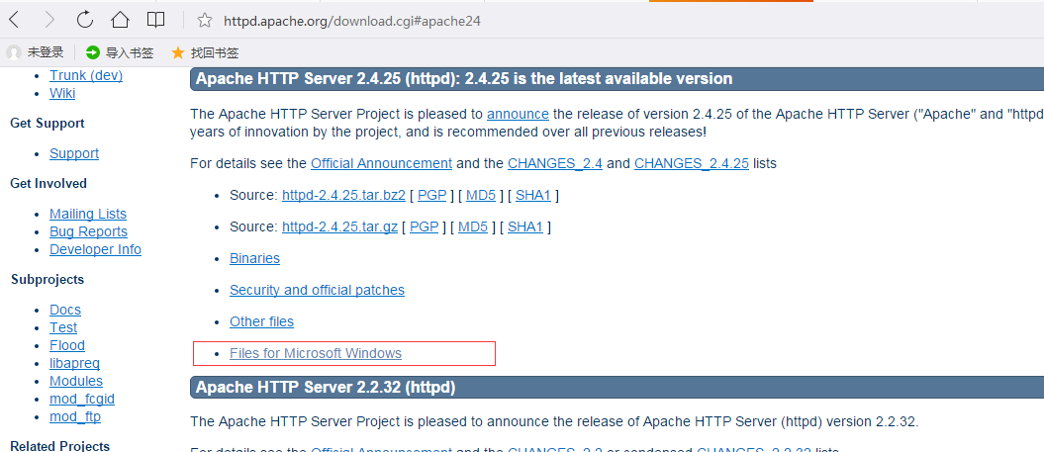Open the CHANGES_2.4.25 link
This screenshot has height=452, width=1044.
[692, 163]
